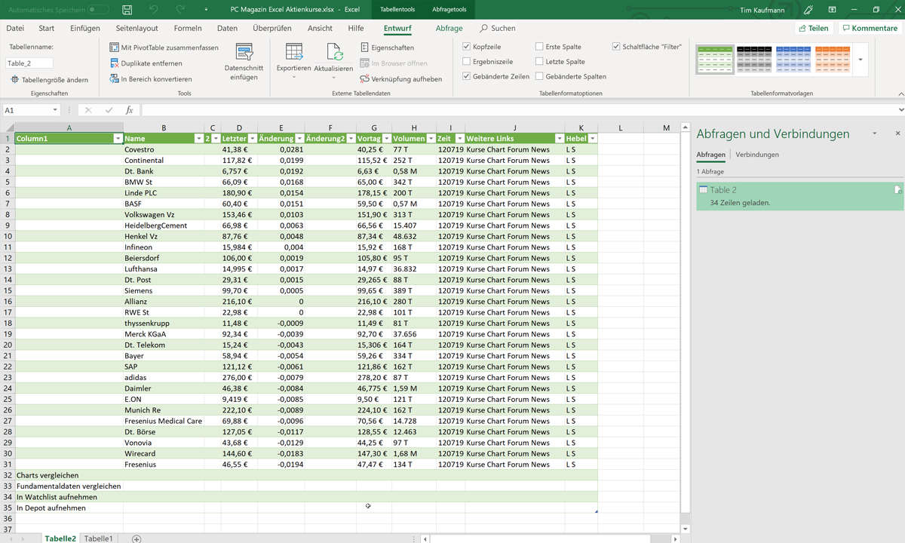Click the fx insert function icon
Screen dimensions: 905x543
coord(129,110)
